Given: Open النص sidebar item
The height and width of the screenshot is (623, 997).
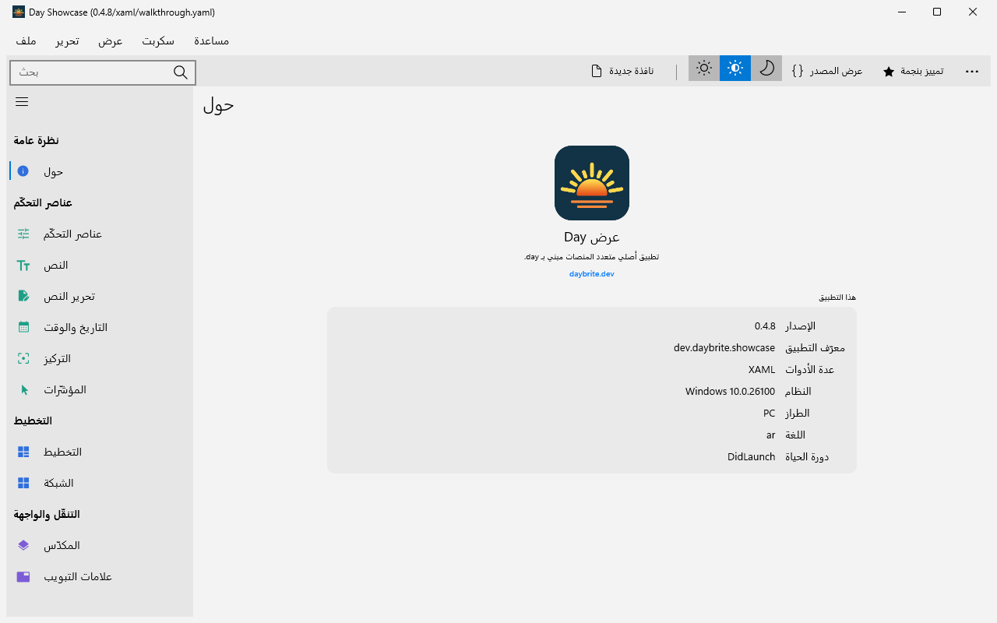Looking at the screenshot, I should pyautogui.click(x=100, y=265).
